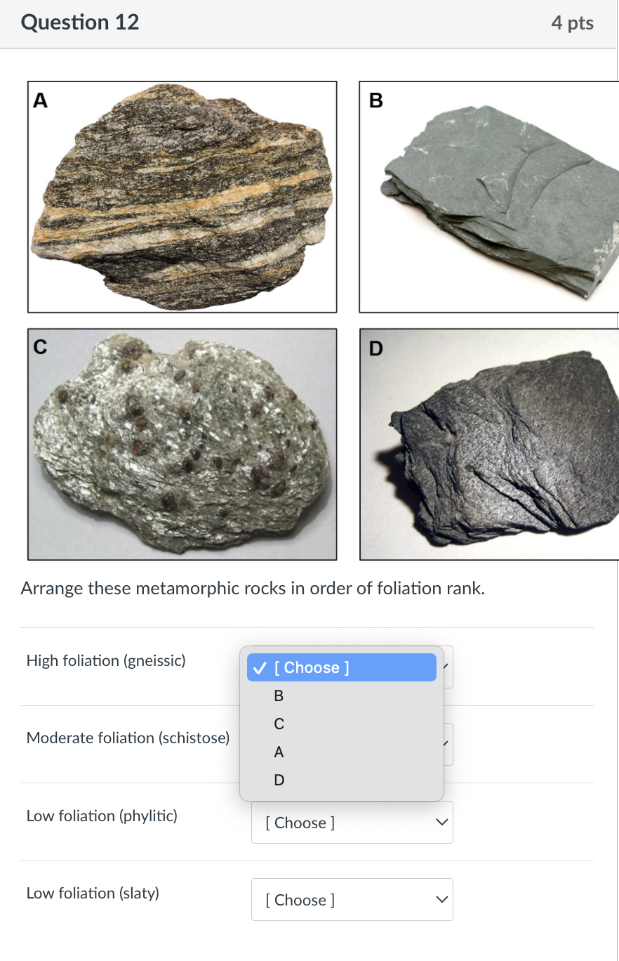Click the 4 pts label

(573, 22)
